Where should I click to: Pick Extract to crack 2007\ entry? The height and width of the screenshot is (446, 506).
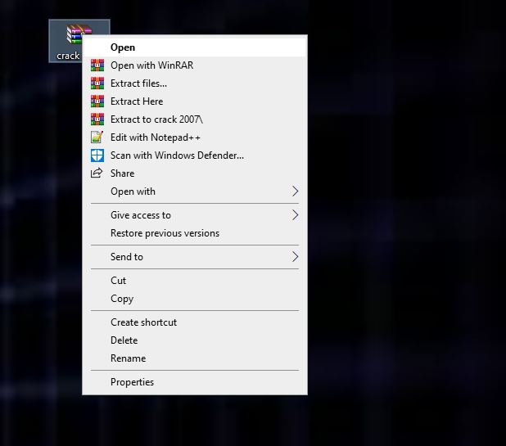195,119
